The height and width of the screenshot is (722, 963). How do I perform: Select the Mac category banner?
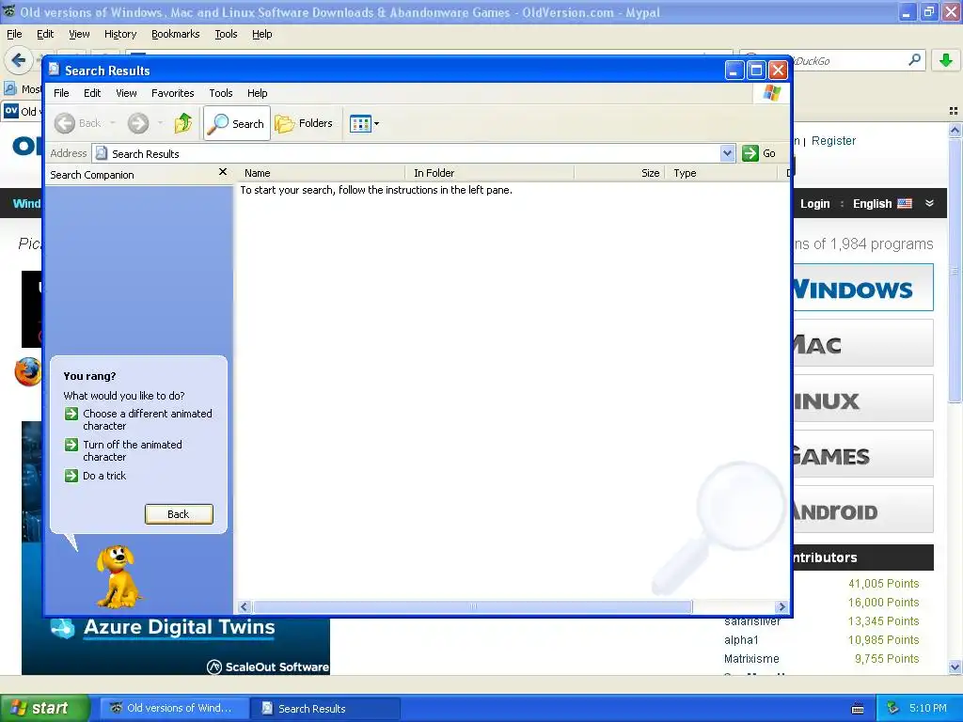(863, 343)
